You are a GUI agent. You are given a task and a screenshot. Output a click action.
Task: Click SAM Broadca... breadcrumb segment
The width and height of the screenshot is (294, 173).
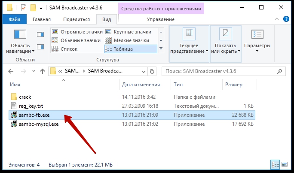click(x=105, y=71)
